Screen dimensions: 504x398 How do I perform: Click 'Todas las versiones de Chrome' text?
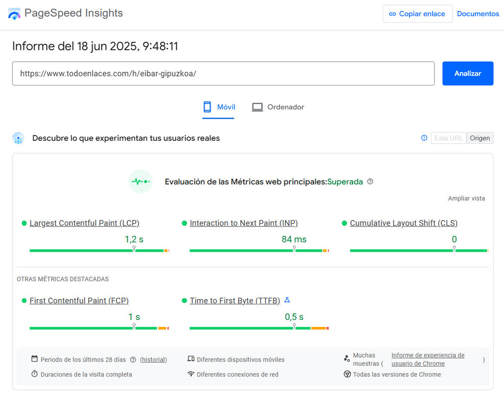397,375
